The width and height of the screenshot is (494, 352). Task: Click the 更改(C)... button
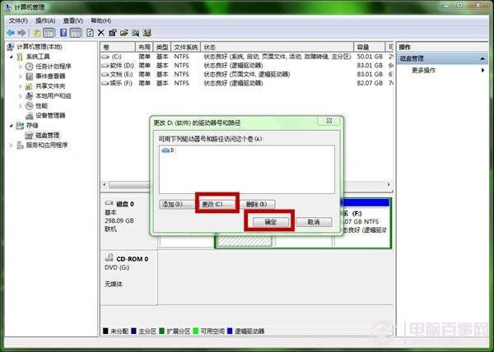pyautogui.click(x=217, y=203)
